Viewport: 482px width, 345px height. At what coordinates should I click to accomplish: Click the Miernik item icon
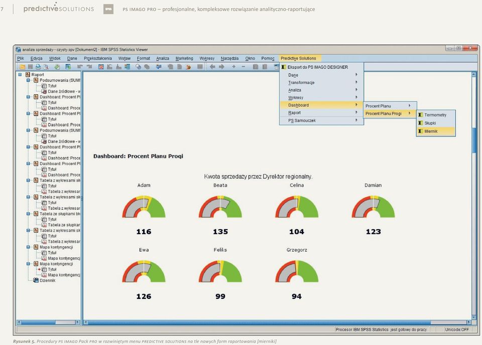[x=421, y=131]
